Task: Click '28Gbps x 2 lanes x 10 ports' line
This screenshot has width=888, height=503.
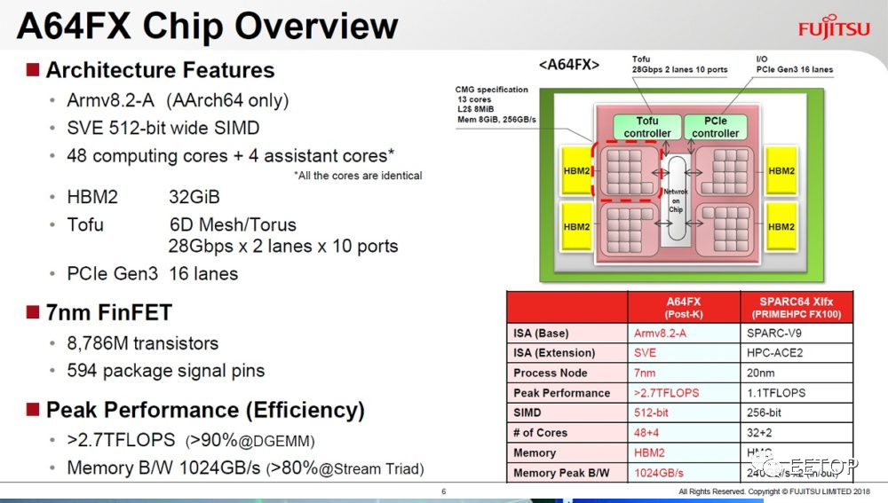Action: 283,246
